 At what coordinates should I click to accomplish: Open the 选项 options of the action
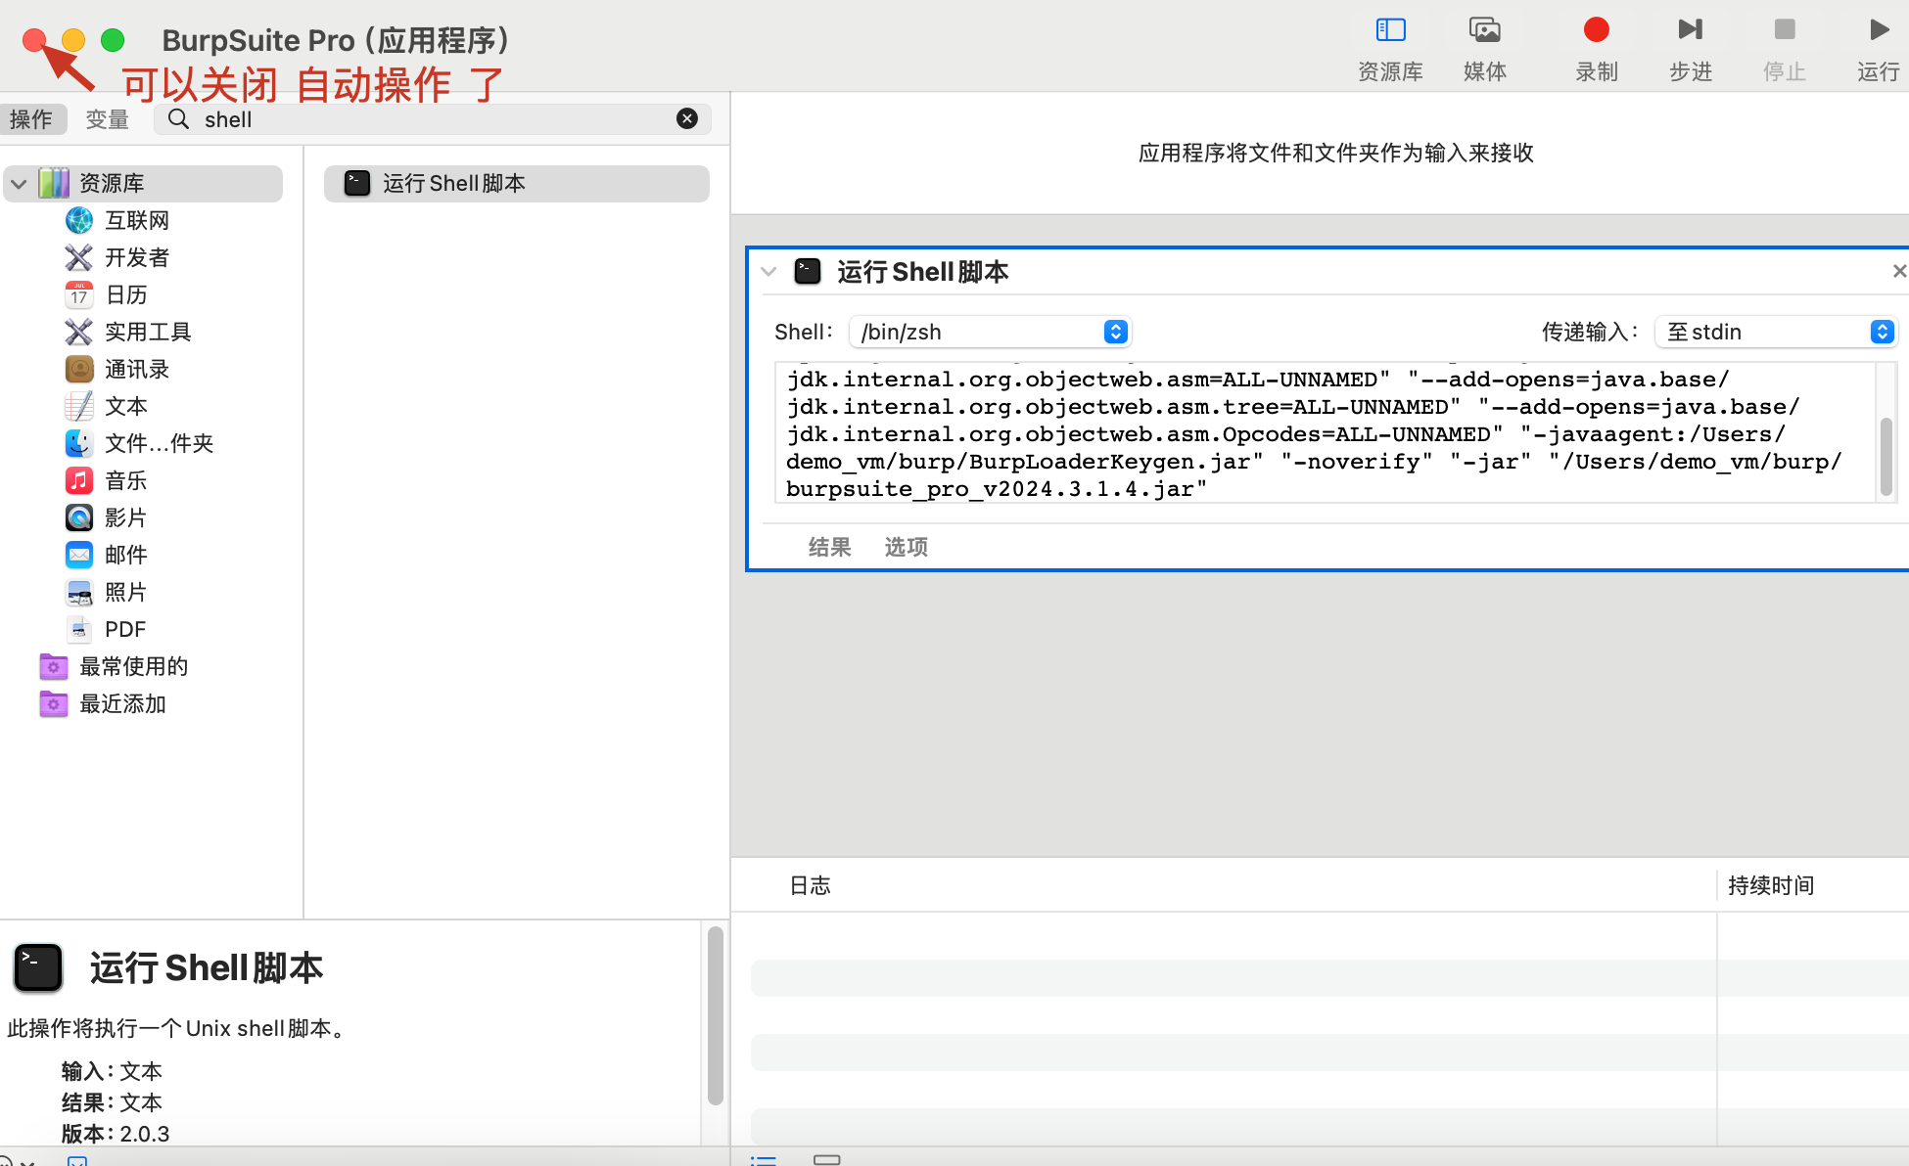[x=906, y=548]
